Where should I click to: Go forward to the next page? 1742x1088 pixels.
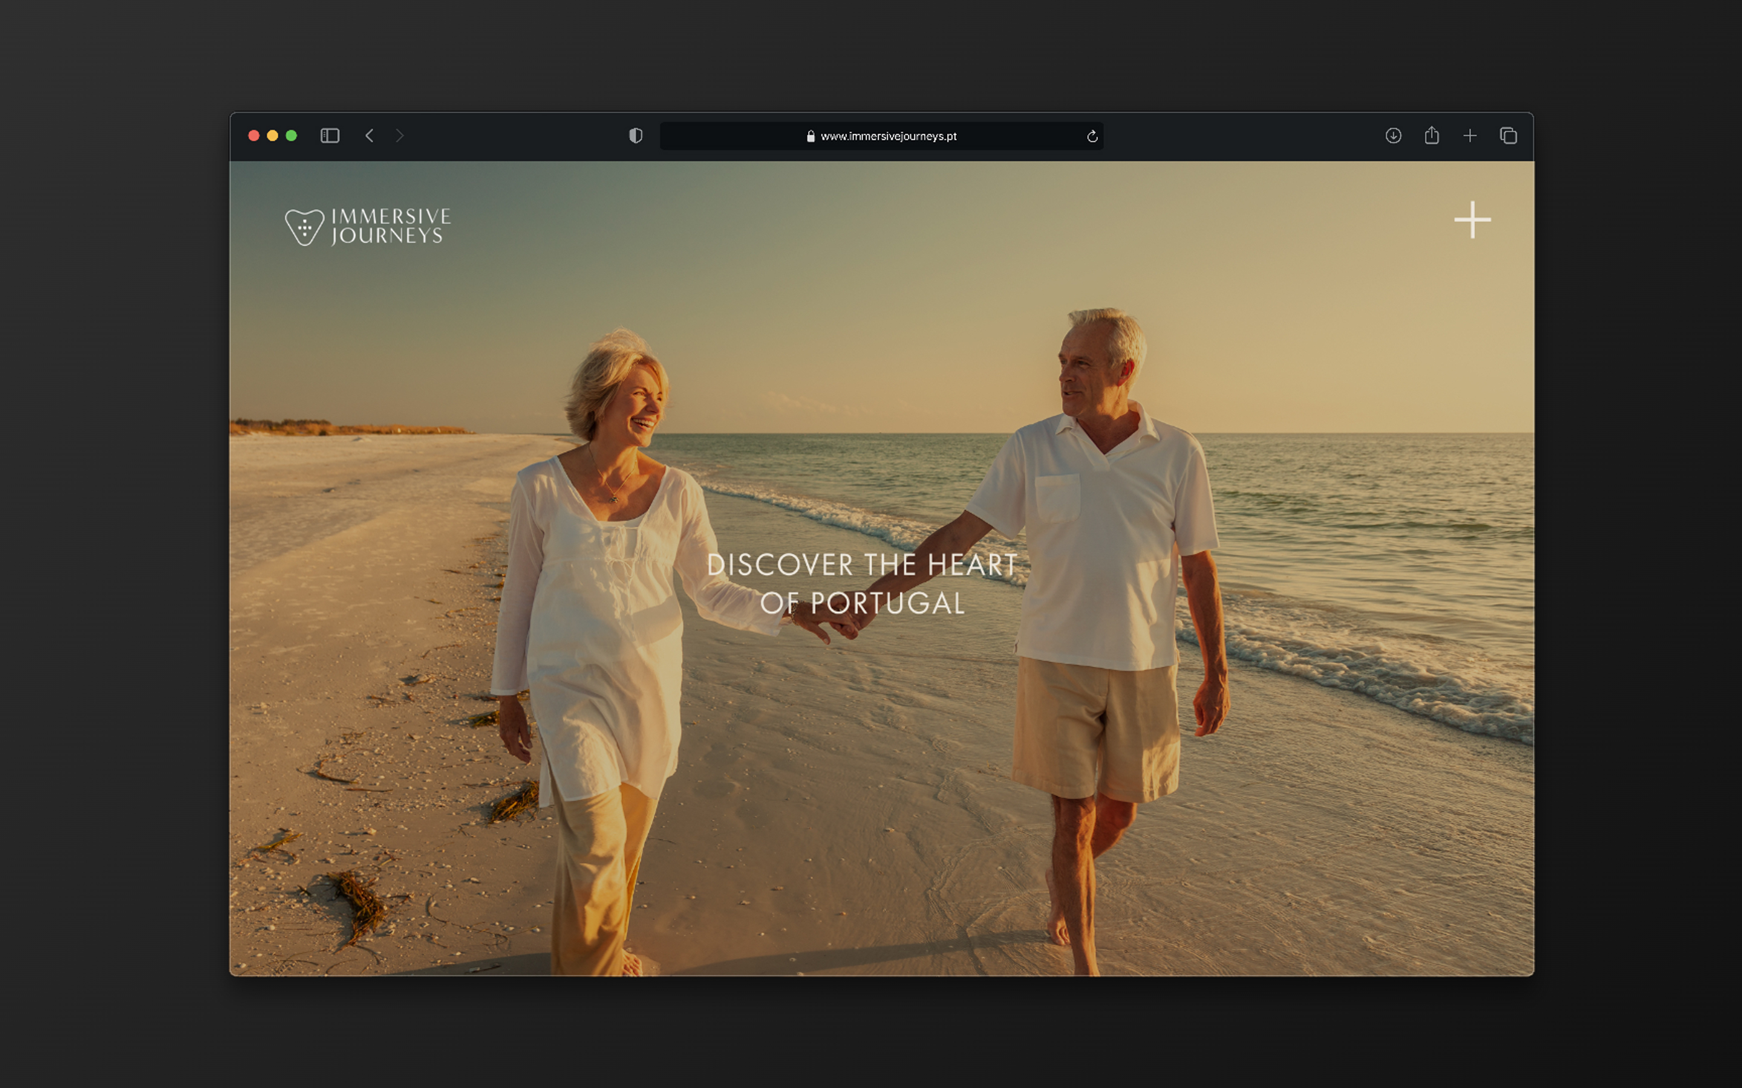(x=399, y=136)
